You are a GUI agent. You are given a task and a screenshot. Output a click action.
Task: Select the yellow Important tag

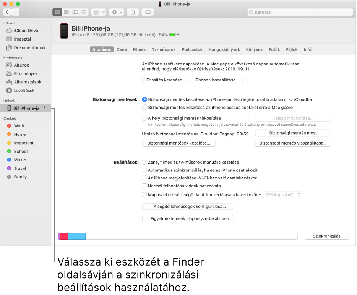click(26, 143)
